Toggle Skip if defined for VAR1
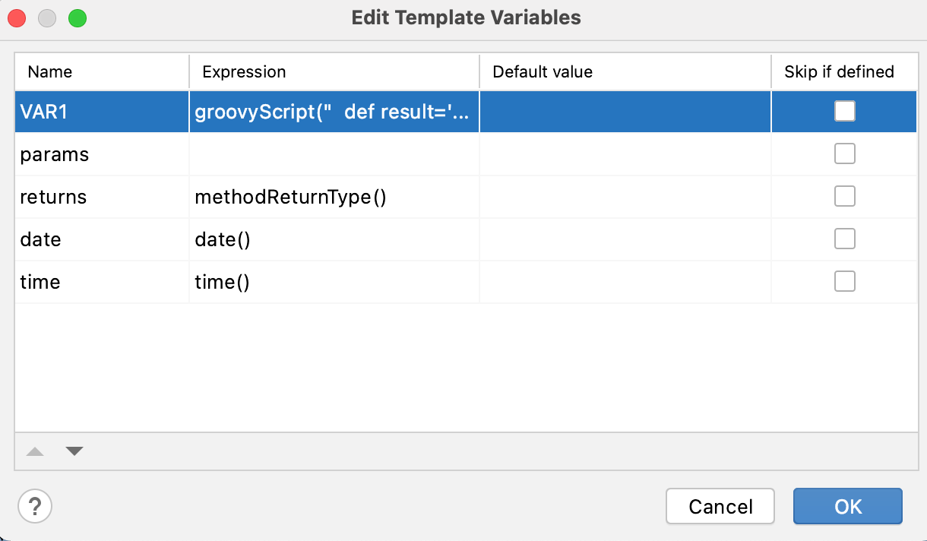This screenshot has height=541, width=927. [x=844, y=112]
